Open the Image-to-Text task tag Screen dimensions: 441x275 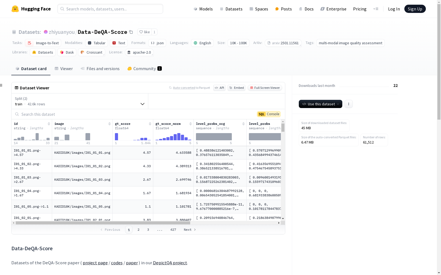[x=43, y=43]
